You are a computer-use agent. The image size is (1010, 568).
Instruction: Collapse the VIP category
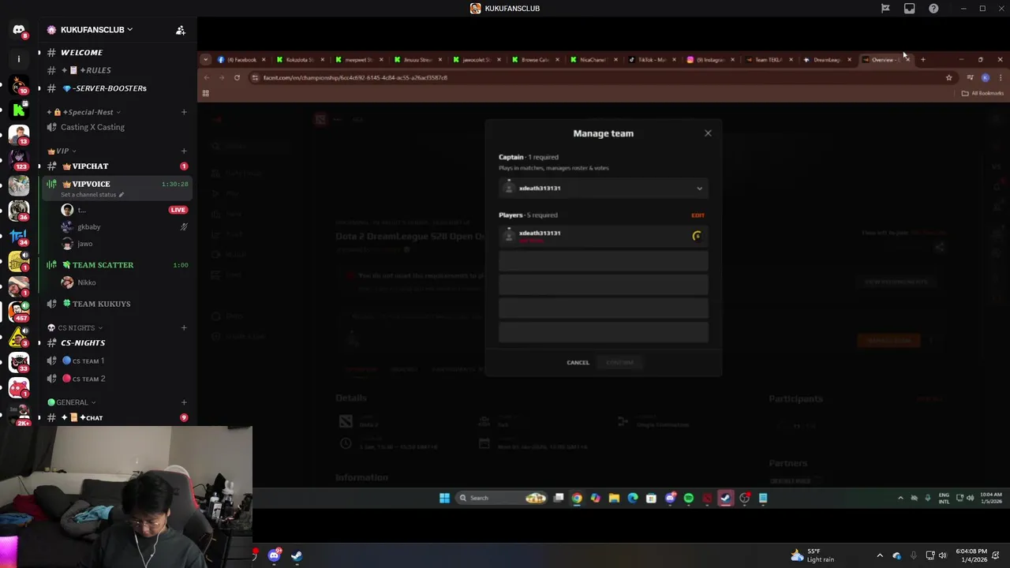[x=62, y=151]
